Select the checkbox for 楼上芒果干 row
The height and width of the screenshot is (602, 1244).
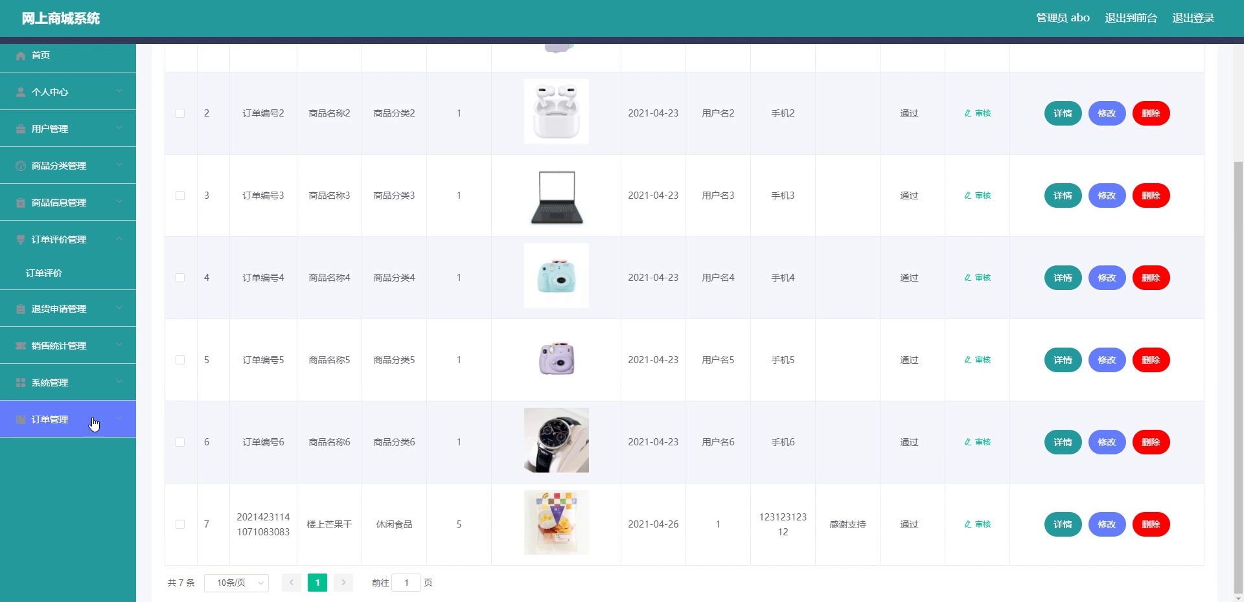click(180, 524)
